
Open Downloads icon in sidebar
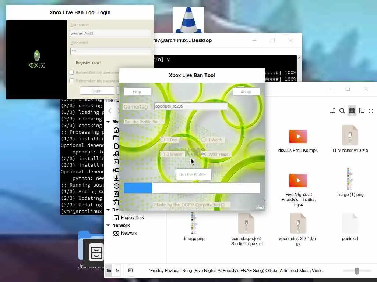pos(116,178)
